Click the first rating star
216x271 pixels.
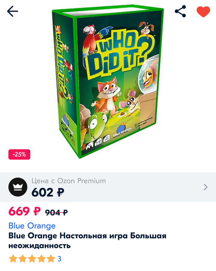pyautogui.click(x=13, y=259)
